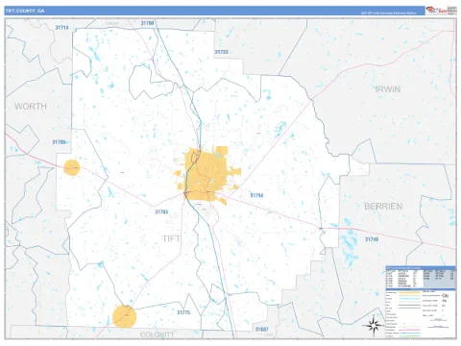Click ZIP code label 31775

pyautogui.click(x=183, y=312)
